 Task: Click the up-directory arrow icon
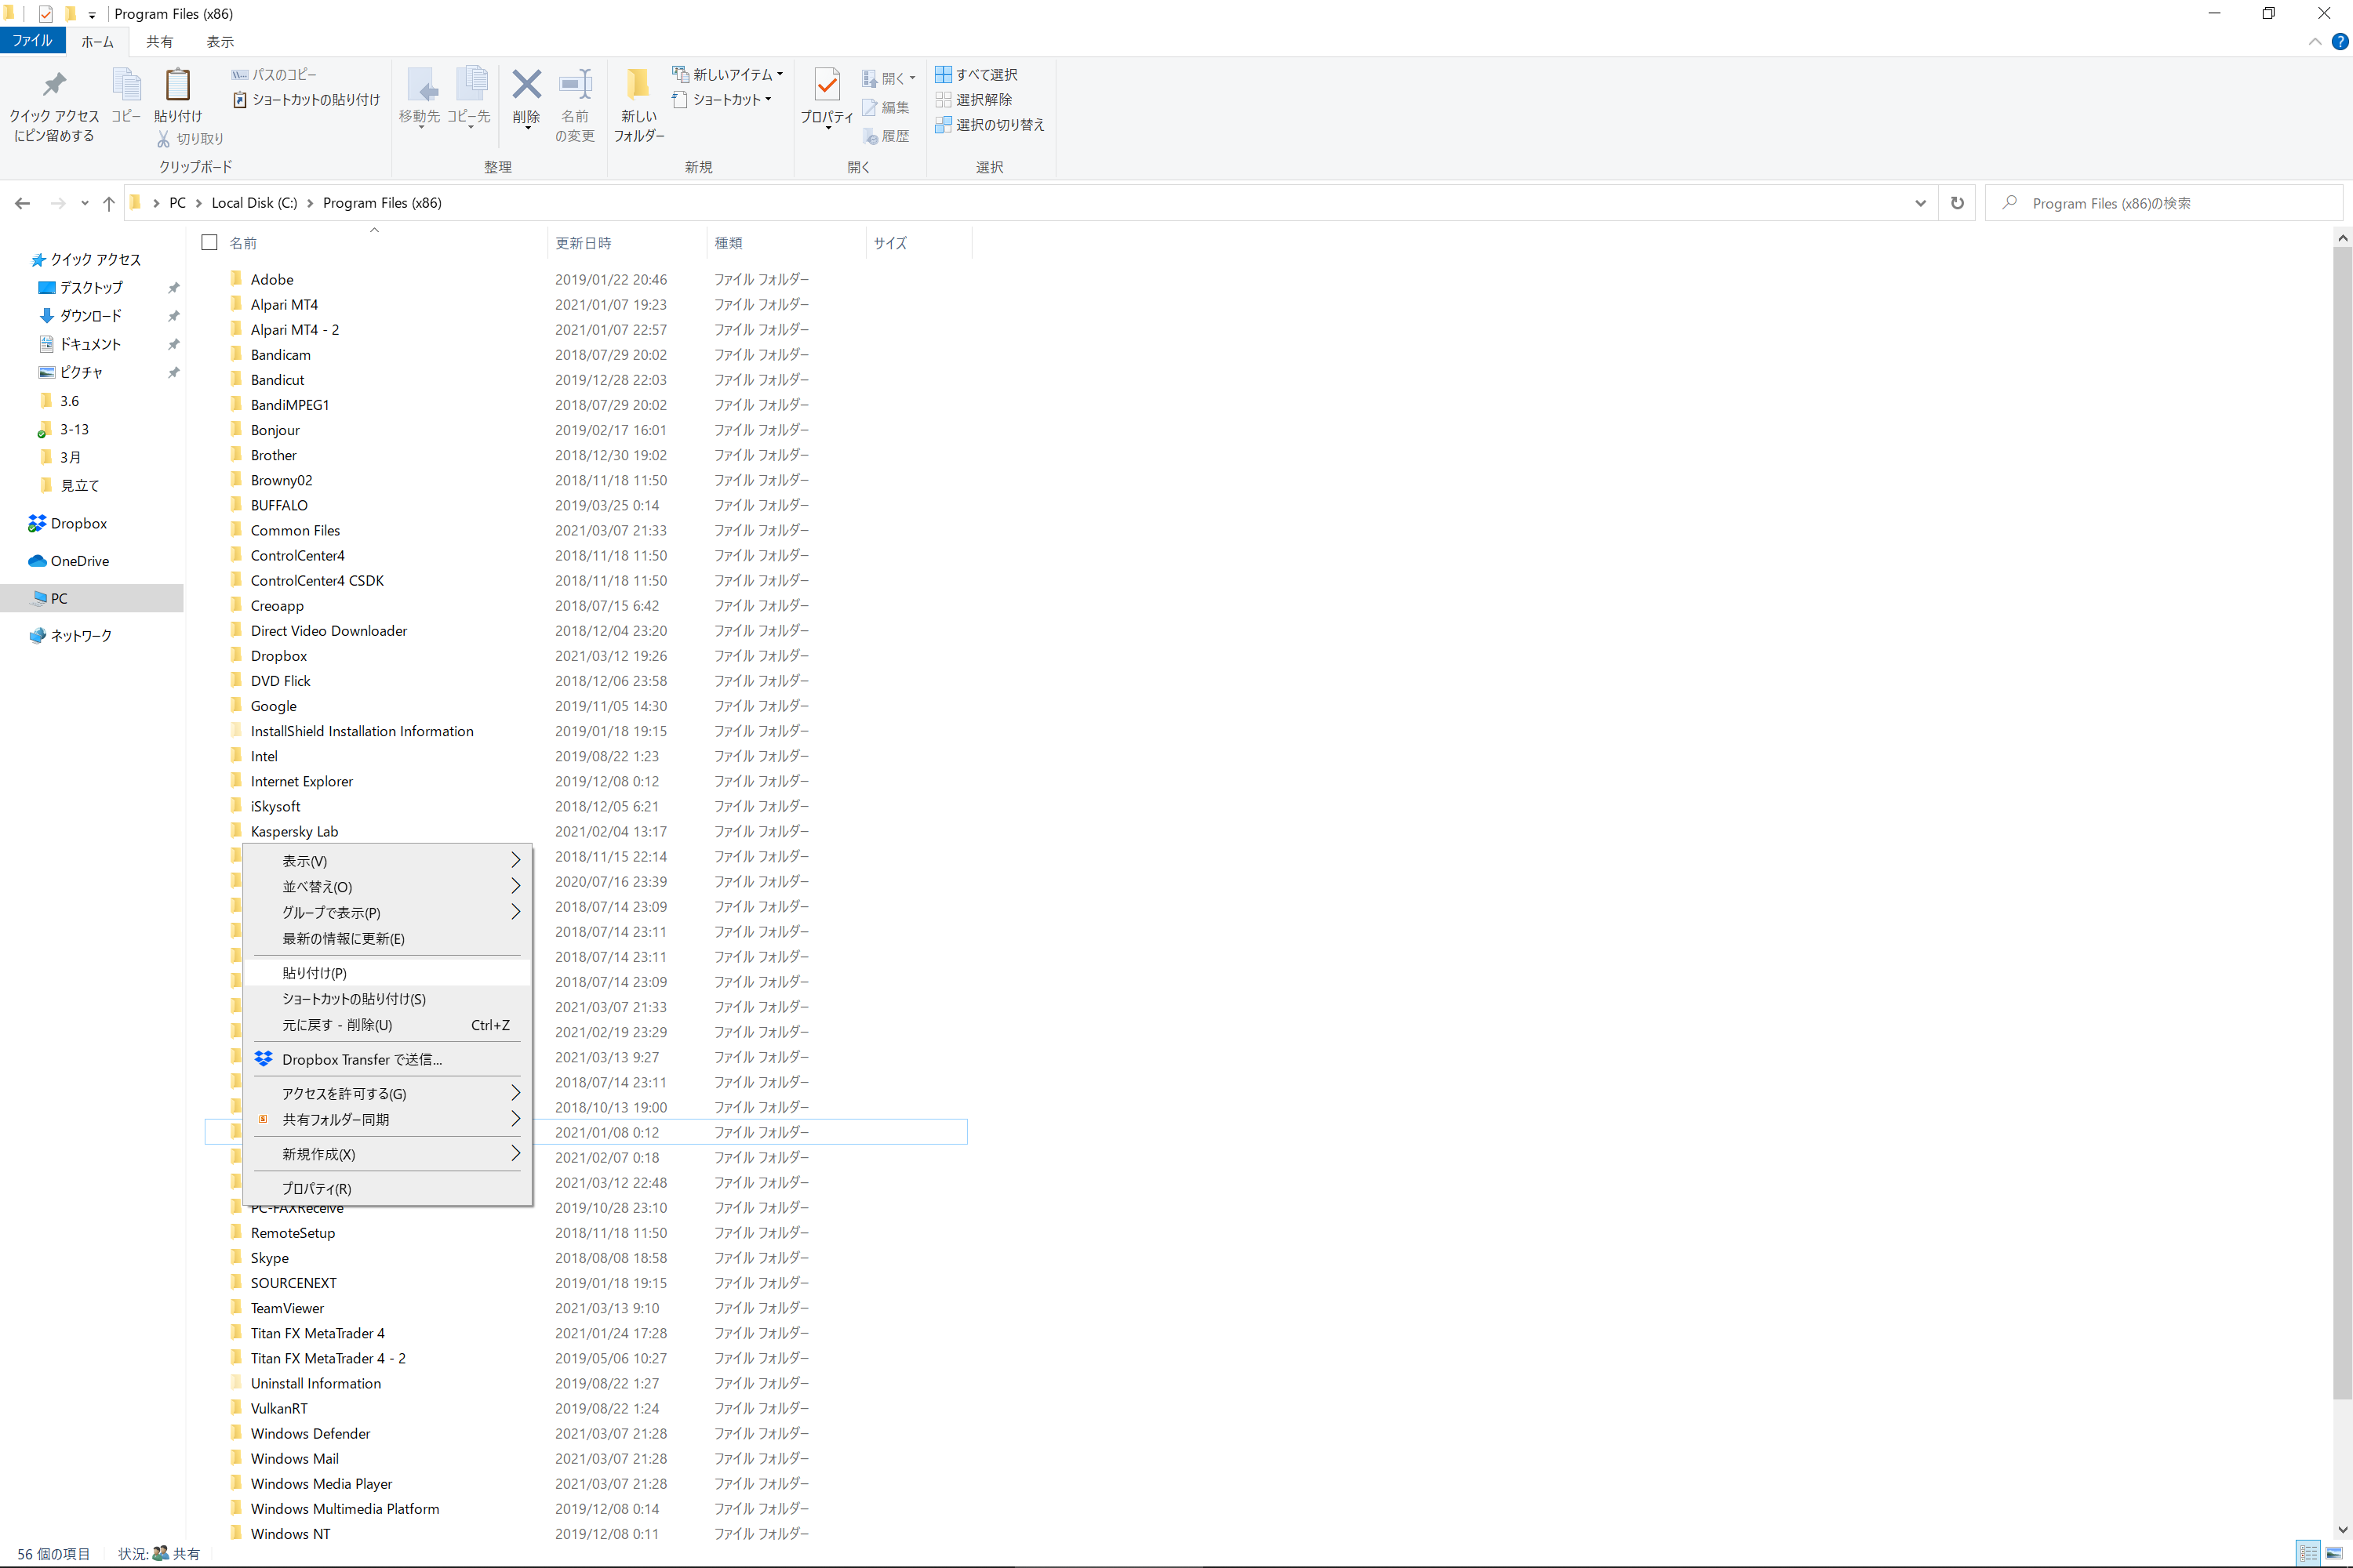[109, 203]
